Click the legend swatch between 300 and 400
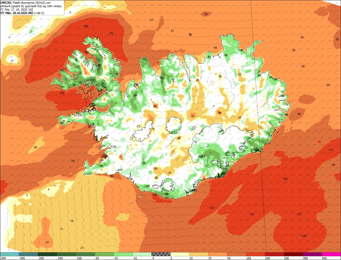341x260 pixels. tap(293, 254)
